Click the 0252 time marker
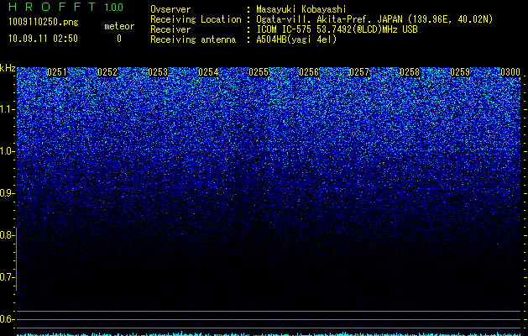 [x=107, y=72]
